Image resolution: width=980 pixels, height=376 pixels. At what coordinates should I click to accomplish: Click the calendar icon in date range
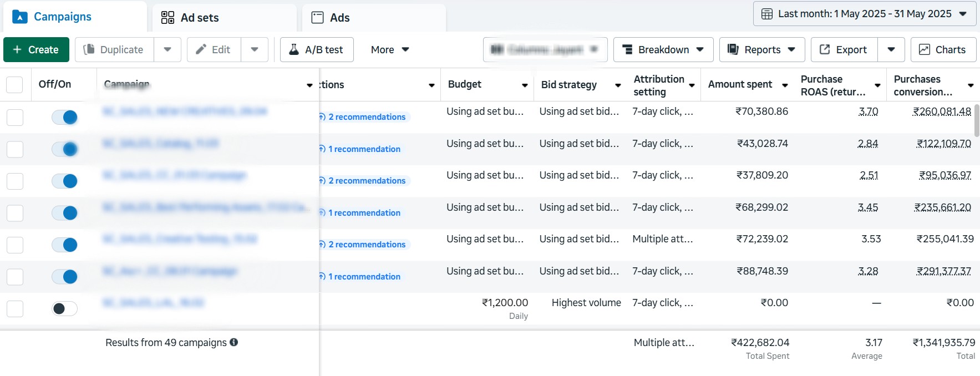(x=767, y=14)
